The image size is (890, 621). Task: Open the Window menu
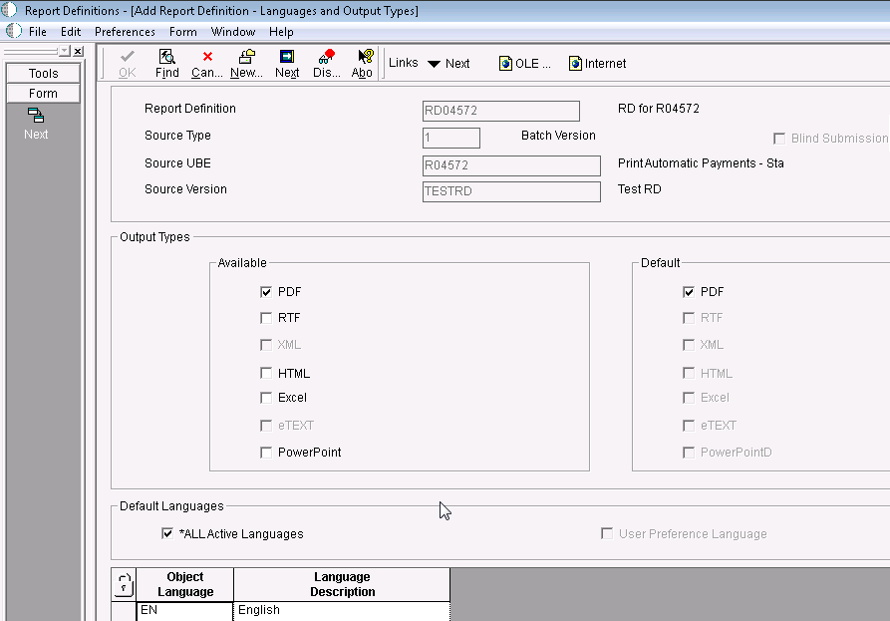click(x=233, y=32)
